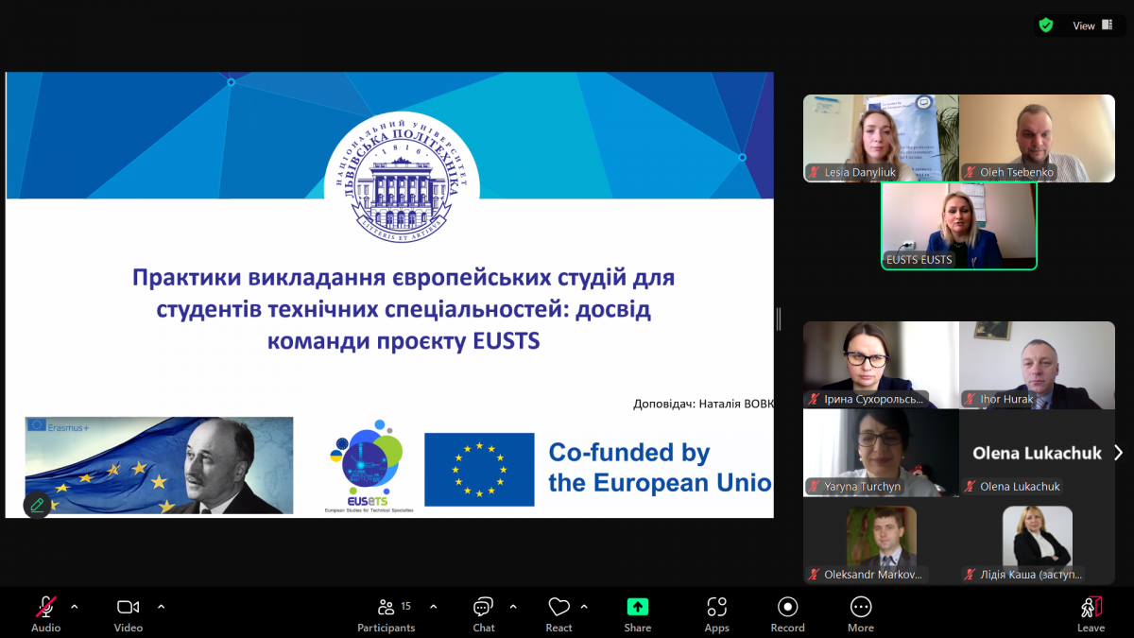Open the React options chevron

(583, 605)
